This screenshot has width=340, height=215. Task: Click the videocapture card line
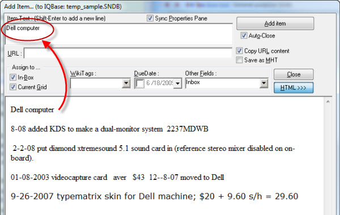[117, 177]
